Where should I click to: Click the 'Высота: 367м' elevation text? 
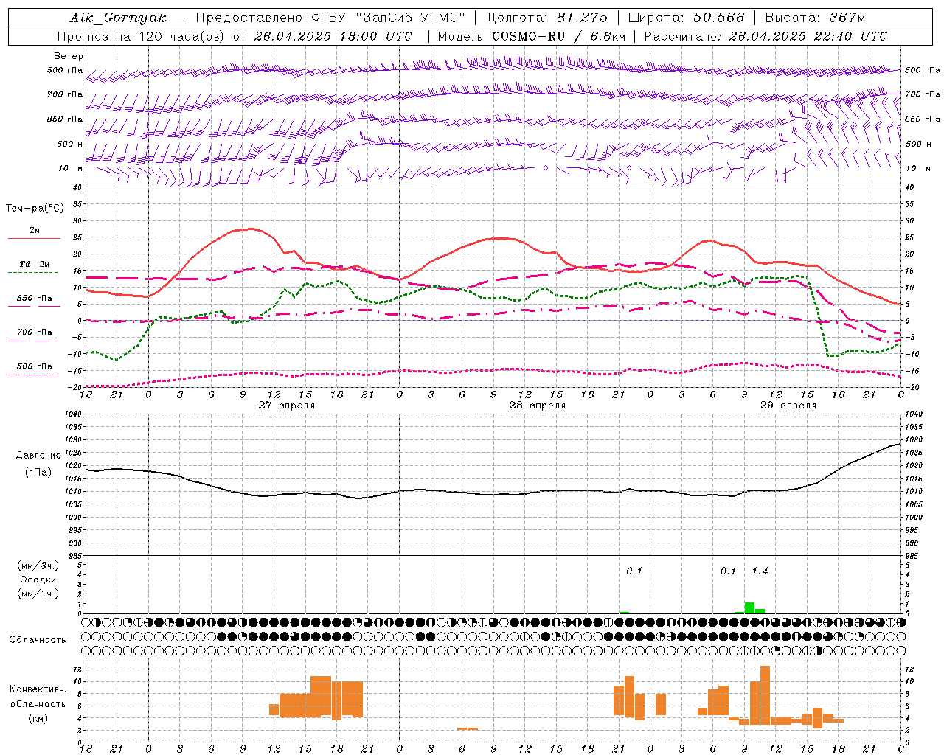[815, 18]
